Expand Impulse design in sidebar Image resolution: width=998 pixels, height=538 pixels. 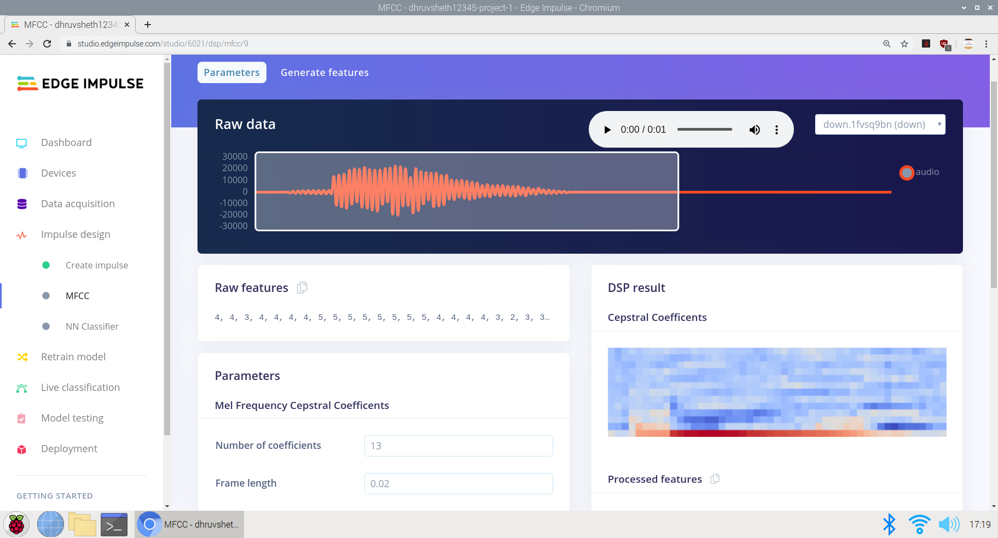[x=76, y=235]
